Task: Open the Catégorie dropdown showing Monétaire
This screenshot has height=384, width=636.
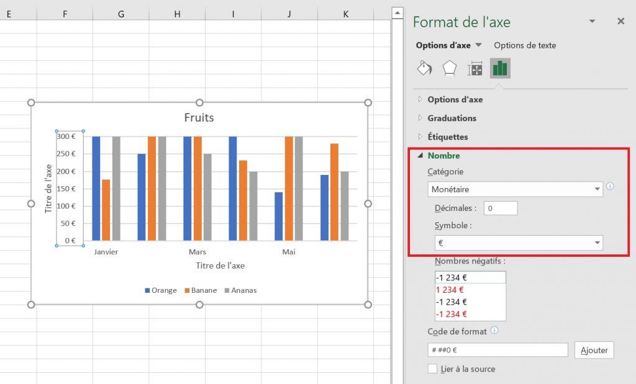Action: click(x=514, y=188)
